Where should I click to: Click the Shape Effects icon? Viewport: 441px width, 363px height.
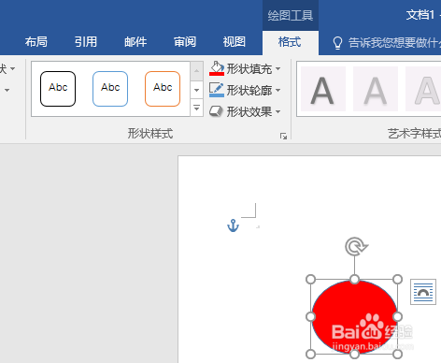coord(216,111)
